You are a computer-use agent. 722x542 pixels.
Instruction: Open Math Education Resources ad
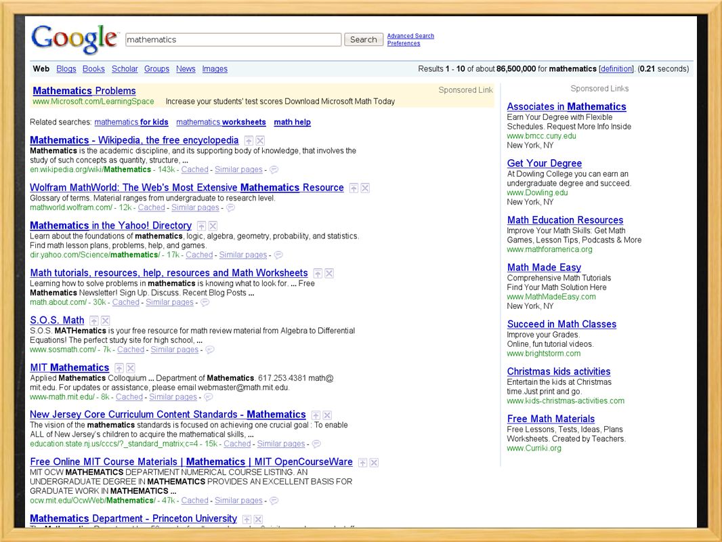coord(565,220)
